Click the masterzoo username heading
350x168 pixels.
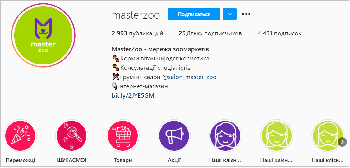[x=136, y=15]
